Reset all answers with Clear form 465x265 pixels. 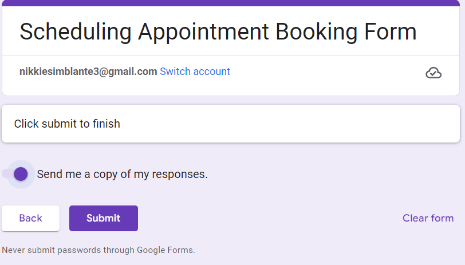tap(428, 218)
